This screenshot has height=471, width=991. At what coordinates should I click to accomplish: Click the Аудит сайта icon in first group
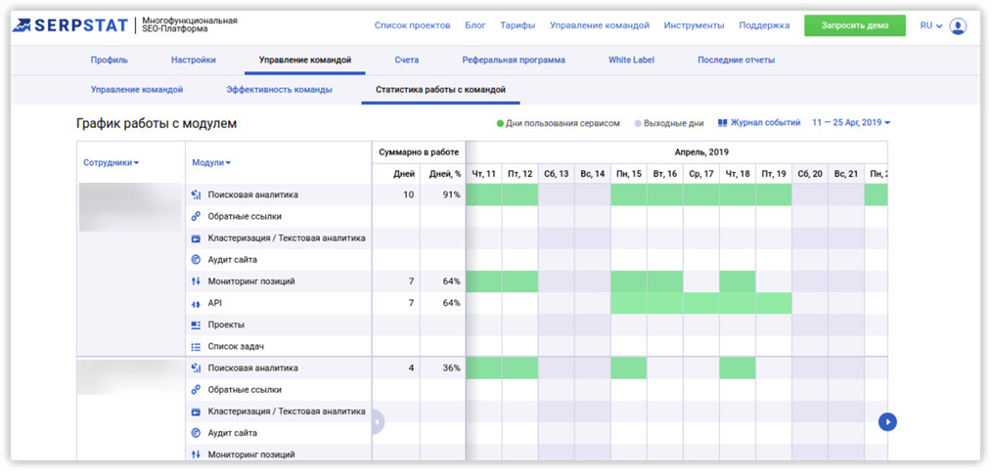tap(196, 260)
